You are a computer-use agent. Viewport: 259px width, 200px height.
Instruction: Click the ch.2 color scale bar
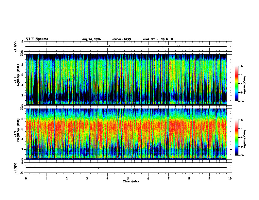point(237,138)
